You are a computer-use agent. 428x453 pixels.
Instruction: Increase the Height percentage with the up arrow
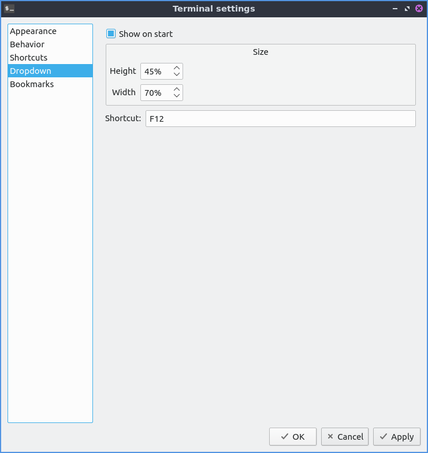[x=177, y=68]
